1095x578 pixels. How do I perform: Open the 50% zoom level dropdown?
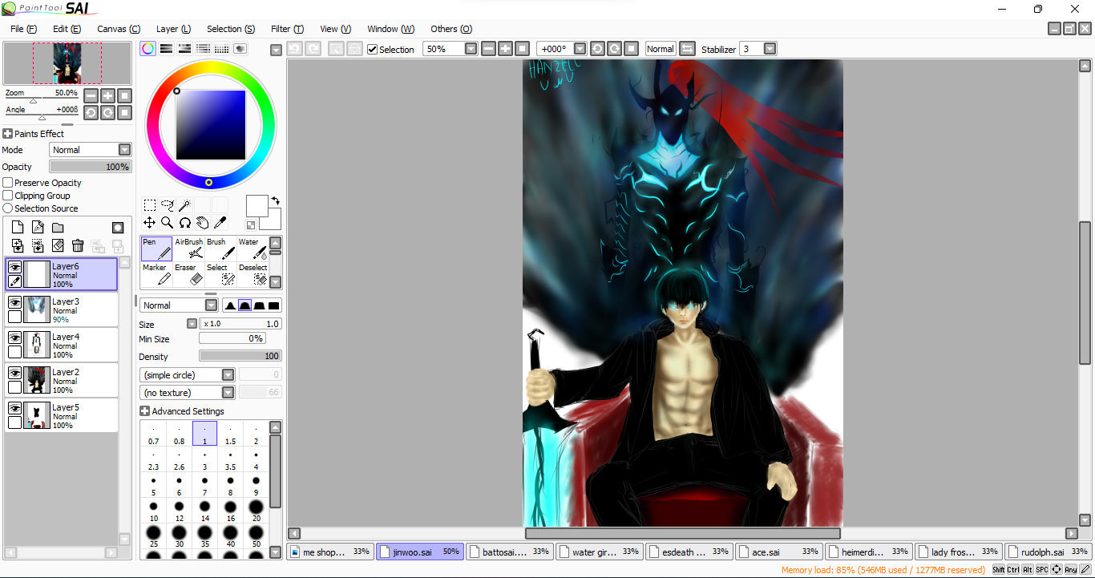471,49
